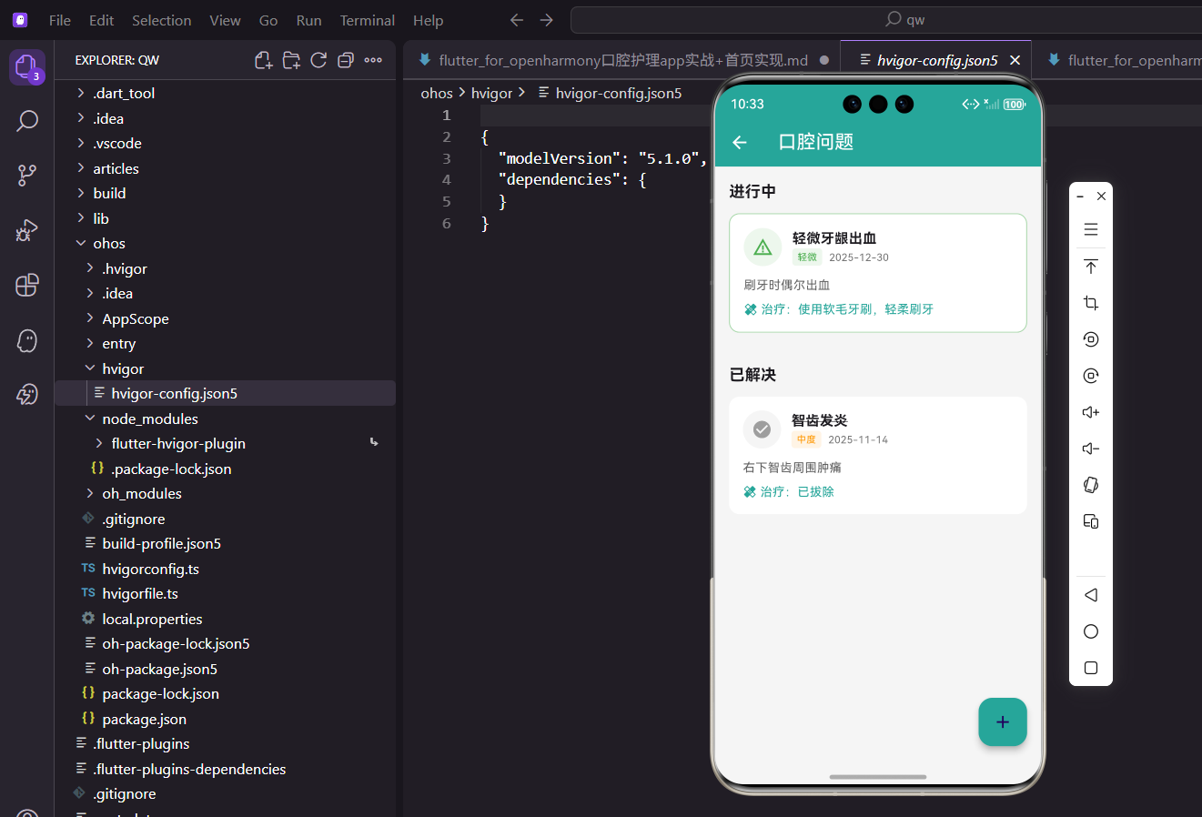This screenshot has height=817, width=1202.
Task: Go back with the navigation arrow
Action: pyautogui.click(x=517, y=20)
